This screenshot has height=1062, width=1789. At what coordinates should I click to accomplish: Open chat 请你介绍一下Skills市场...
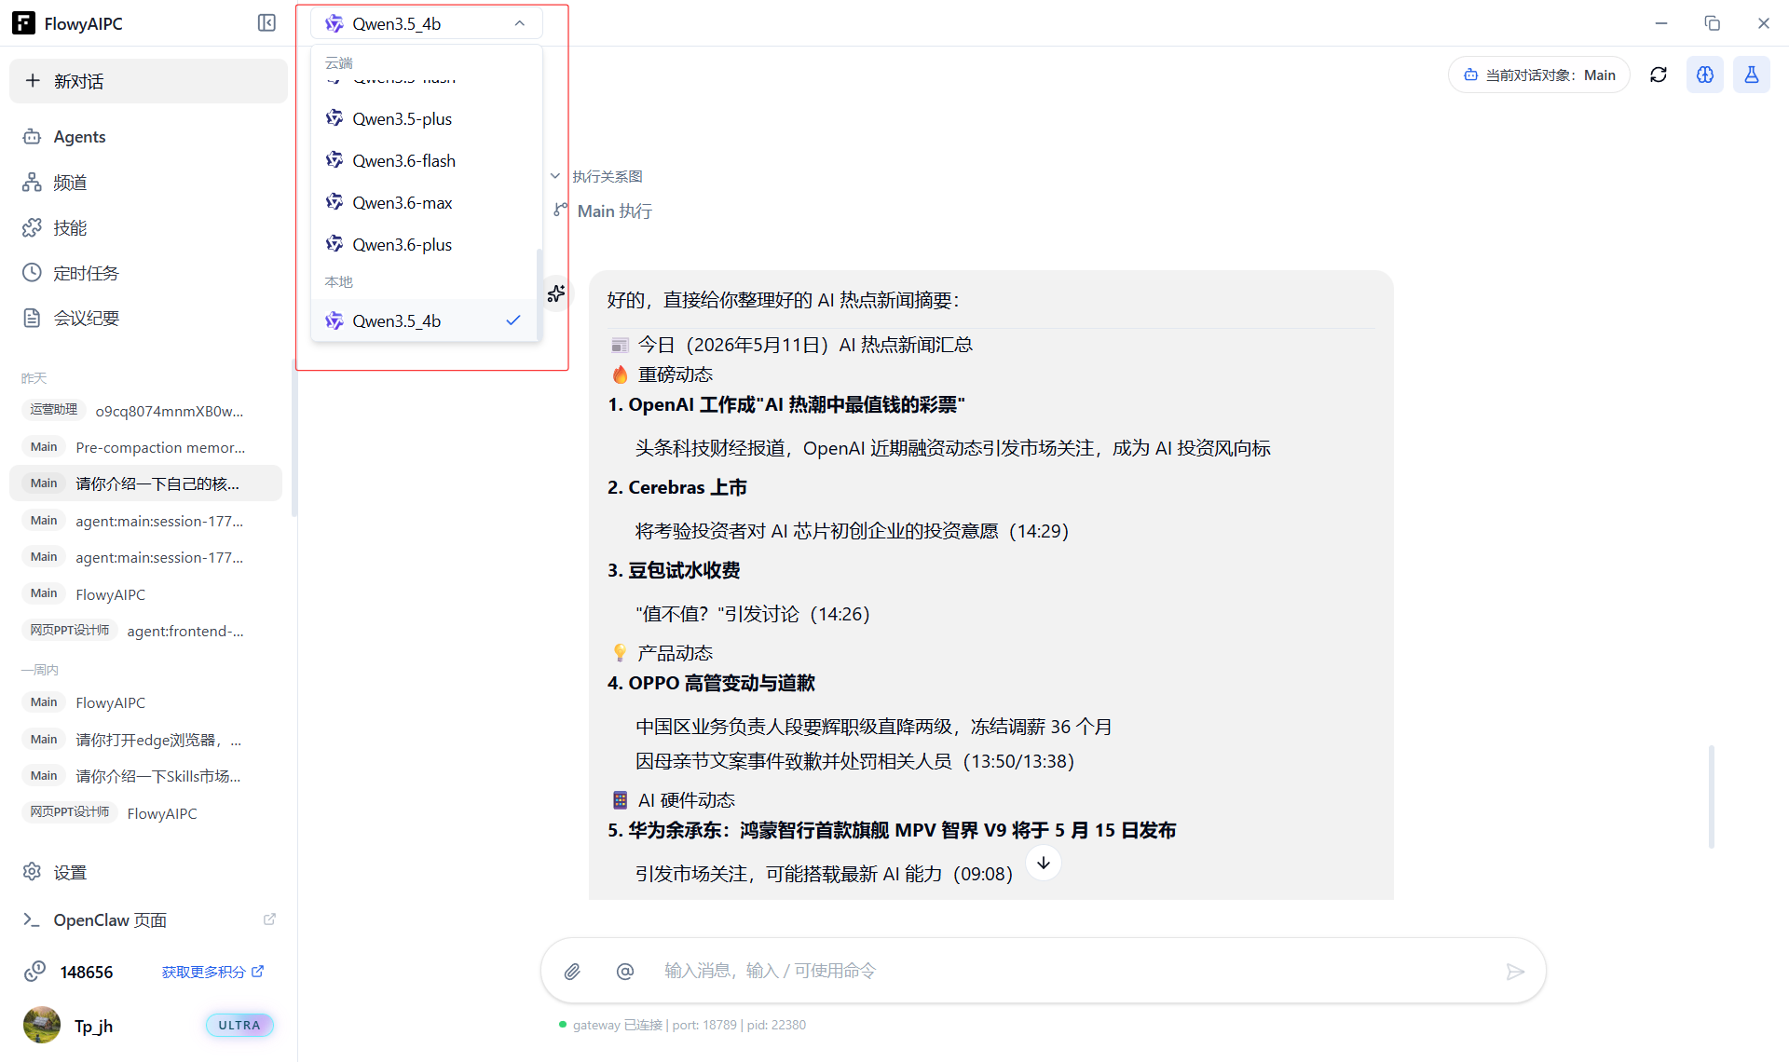145,776
